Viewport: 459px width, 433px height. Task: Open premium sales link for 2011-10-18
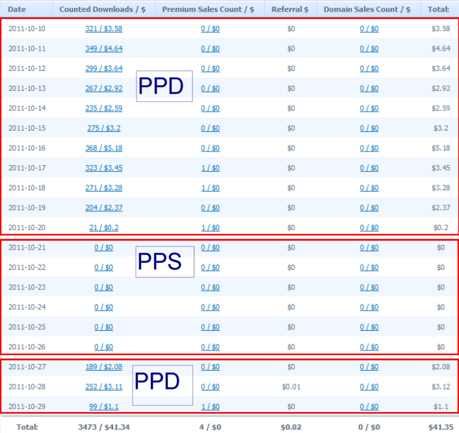click(211, 188)
